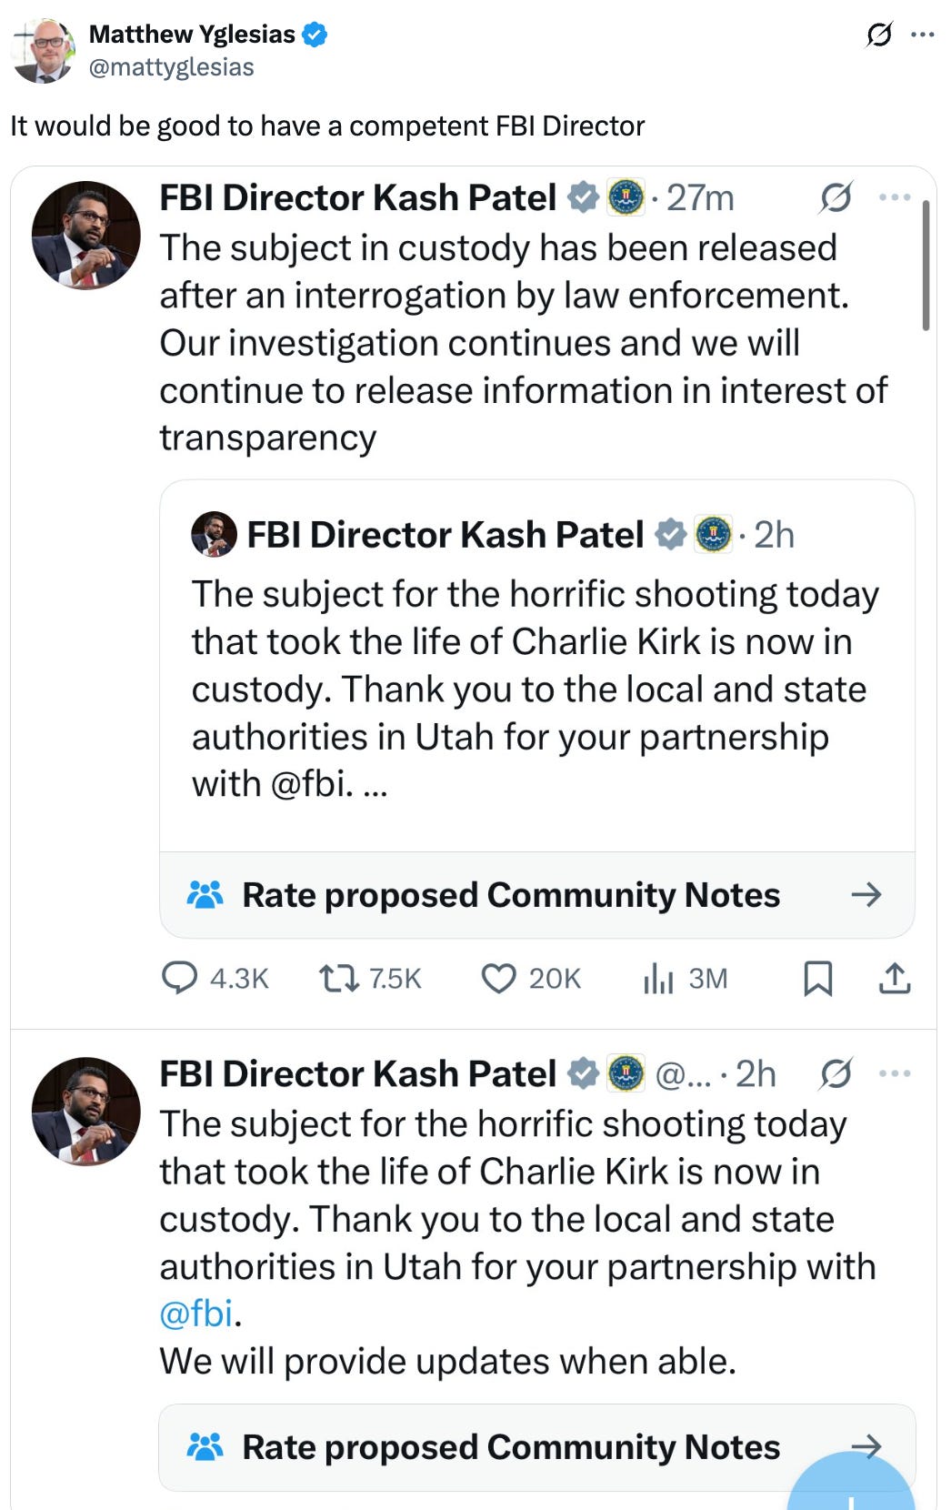Open more options on Matthew Yglesias's post
The image size is (951, 1510).
(922, 35)
